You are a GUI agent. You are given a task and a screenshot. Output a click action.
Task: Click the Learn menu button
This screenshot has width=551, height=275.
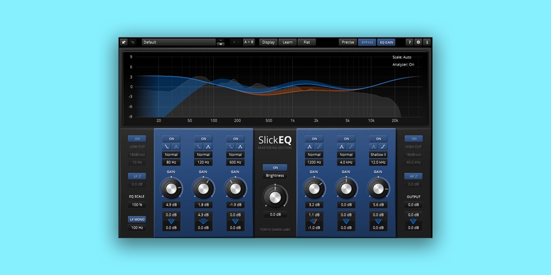[287, 42]
